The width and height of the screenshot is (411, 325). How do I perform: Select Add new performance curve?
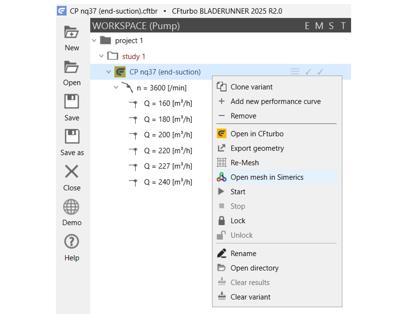coord(277,101)
